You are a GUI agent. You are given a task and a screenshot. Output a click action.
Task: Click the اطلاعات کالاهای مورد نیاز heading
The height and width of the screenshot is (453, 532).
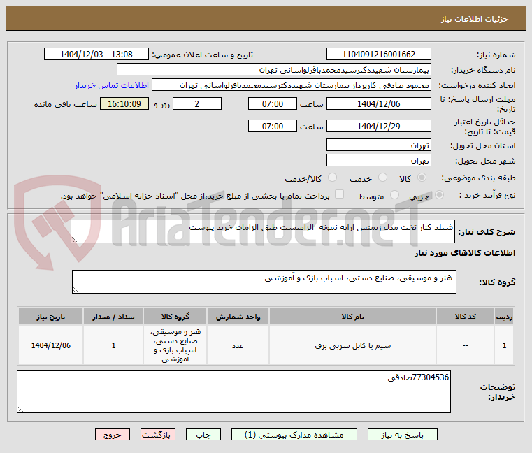(464, 253)
